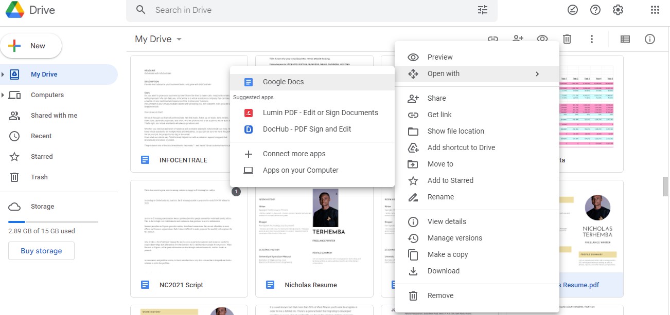The width and height of the screenshot is (670, 315).
Task: Select Rename from the context menu
Action: point(440,197)
